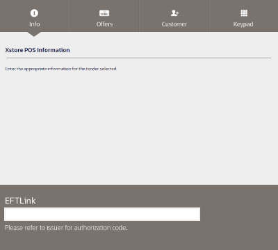The width and height of the screenshot is (278, 250).
Task: Click the Info circle icon
Action: 34,13
